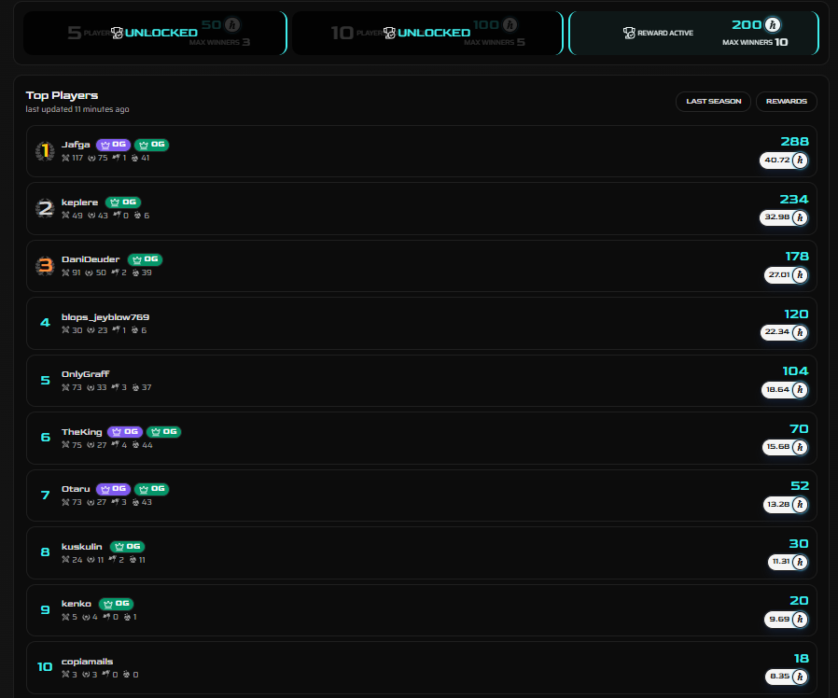Screen dimensions: 838x698
Task: Click keplere's green OG badge
Action: [x=123, y=202]
